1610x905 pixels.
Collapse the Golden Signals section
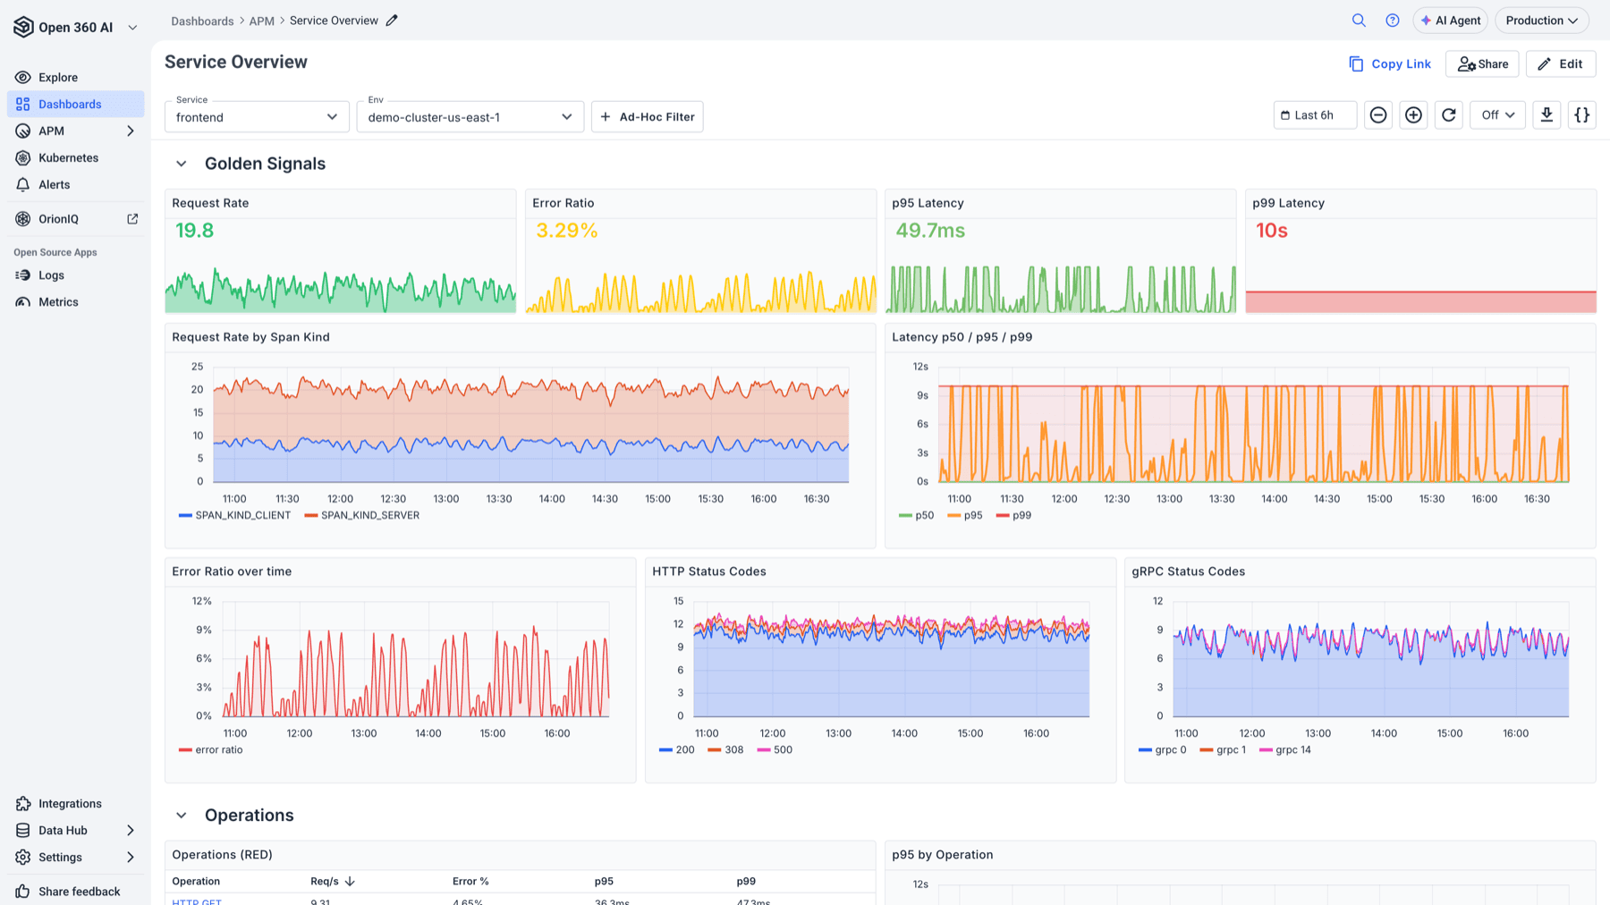[182, 165]
